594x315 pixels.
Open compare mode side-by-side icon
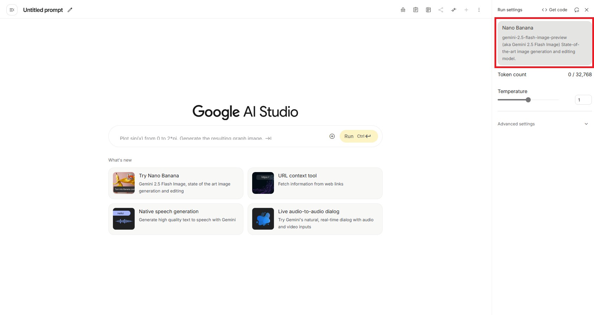coord(428,10)
